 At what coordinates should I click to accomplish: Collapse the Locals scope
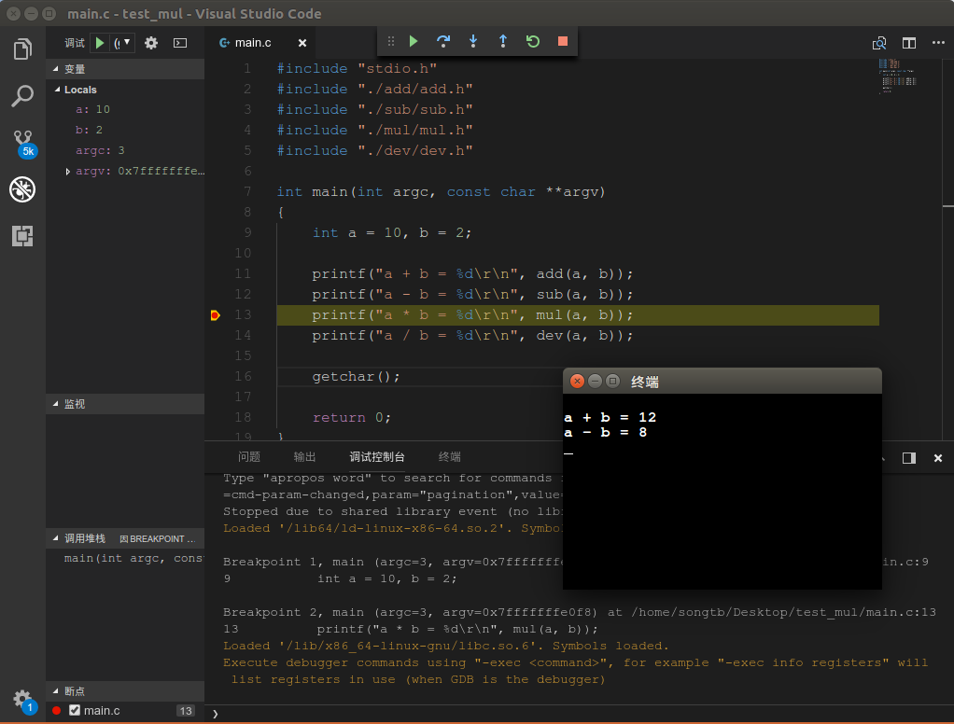coord(58,90)
